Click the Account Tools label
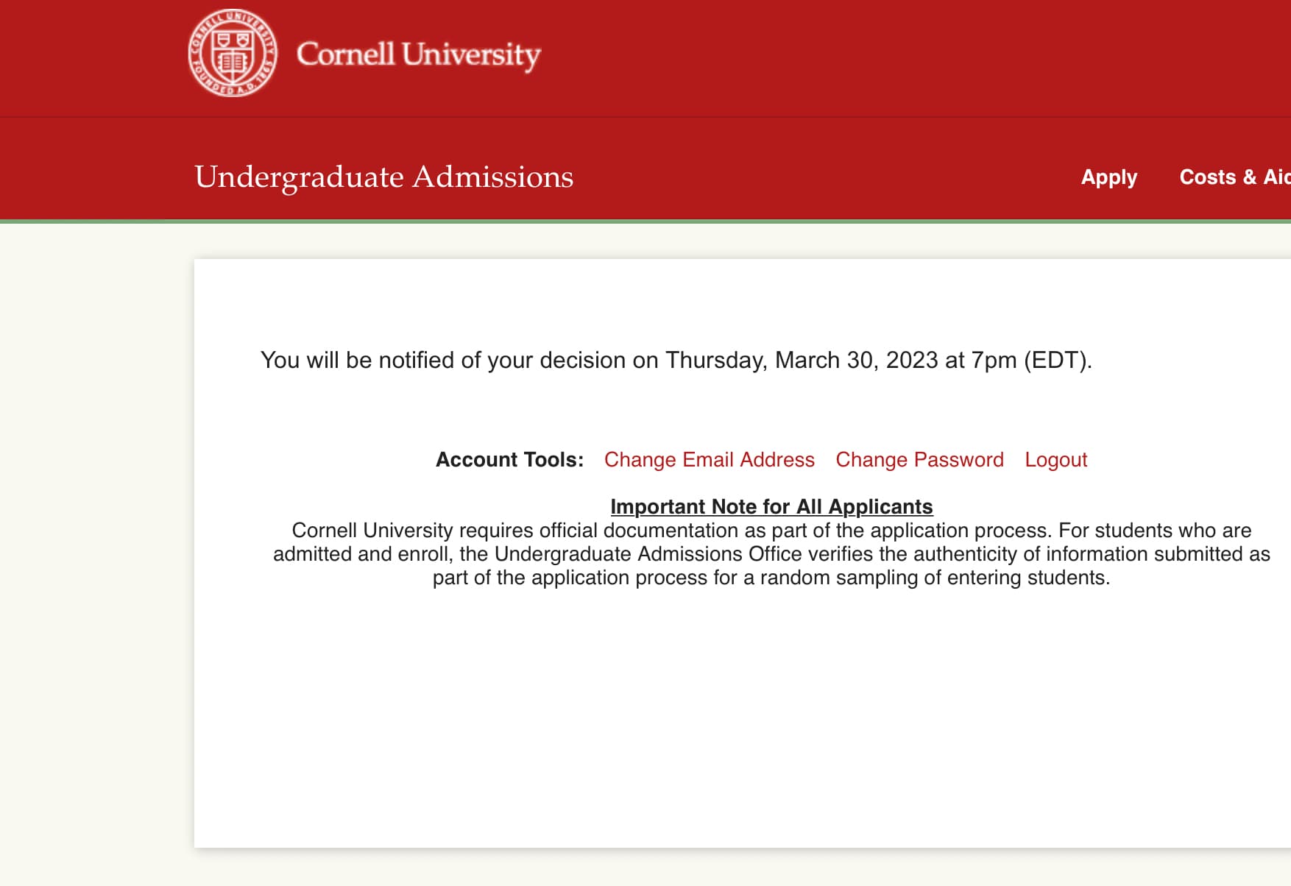1291x886 pixels. pyautogui.click(x=509, y=460)
